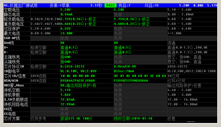Select the 过压保护 measured value 6.33V
Image resolution: width=221 pixels, height=127 pixels.
[65, 29]
